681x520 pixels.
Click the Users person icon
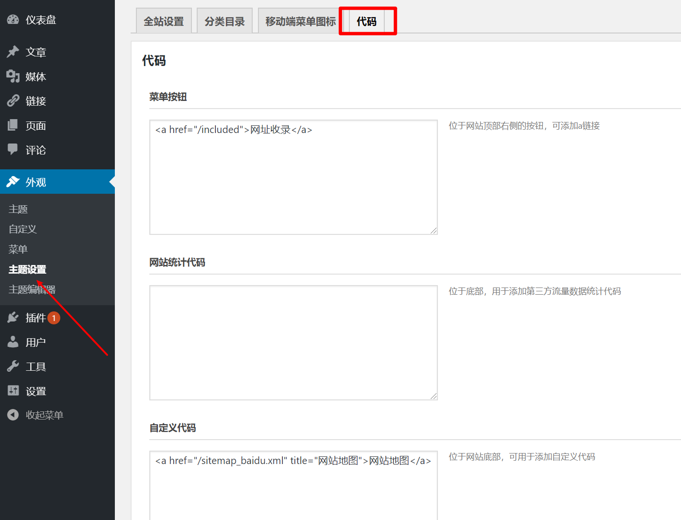[13, 342]
